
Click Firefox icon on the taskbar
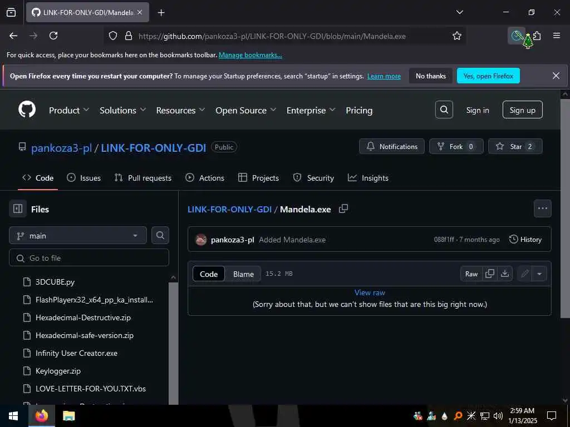click(41, 416)
